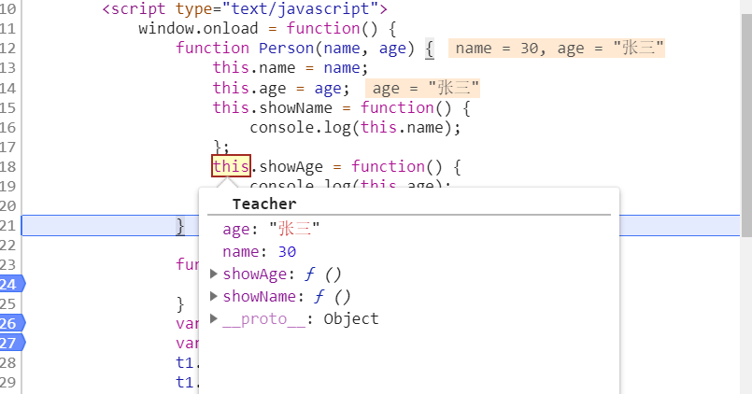Screen dimensions: 752x394
Task: Click line number 21 in the gutter
Action: pos(8,225)
